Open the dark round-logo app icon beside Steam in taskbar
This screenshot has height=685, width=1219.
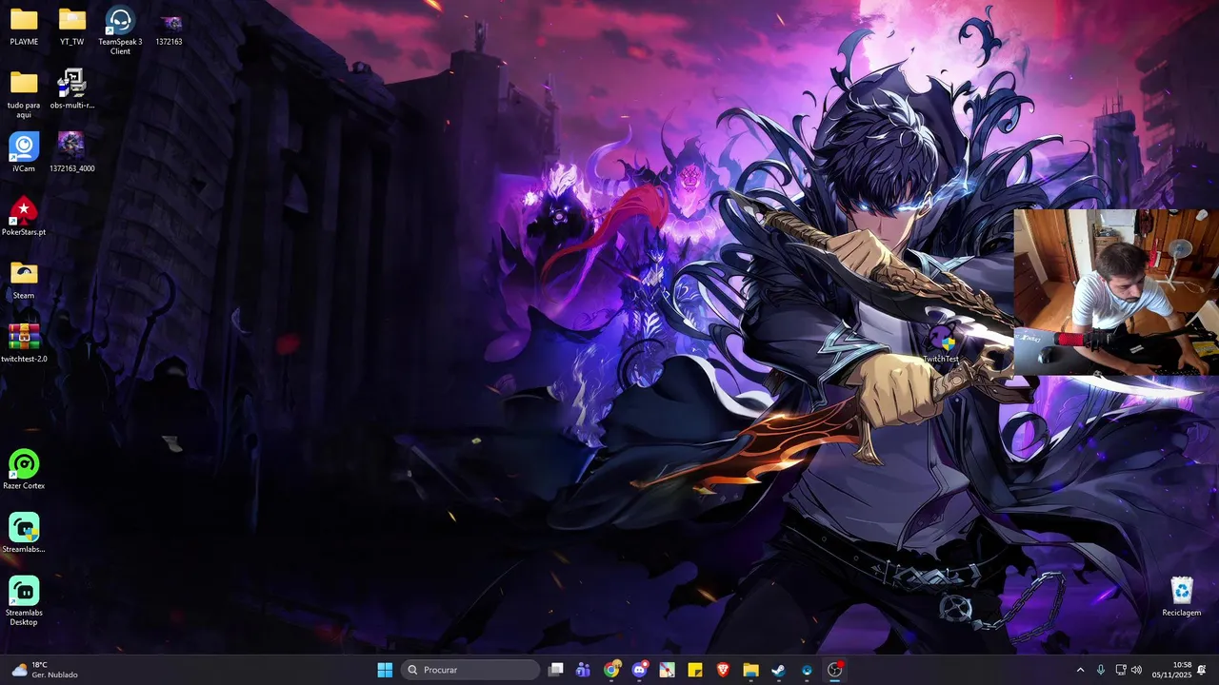[807, 670]
